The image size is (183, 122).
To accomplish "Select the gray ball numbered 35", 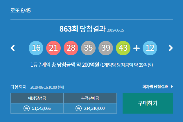I will click(88, 48).
